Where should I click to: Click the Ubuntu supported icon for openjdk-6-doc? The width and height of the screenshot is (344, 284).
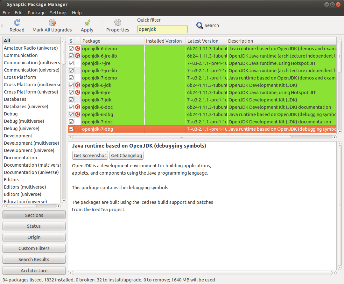click(x=78, y=107)
